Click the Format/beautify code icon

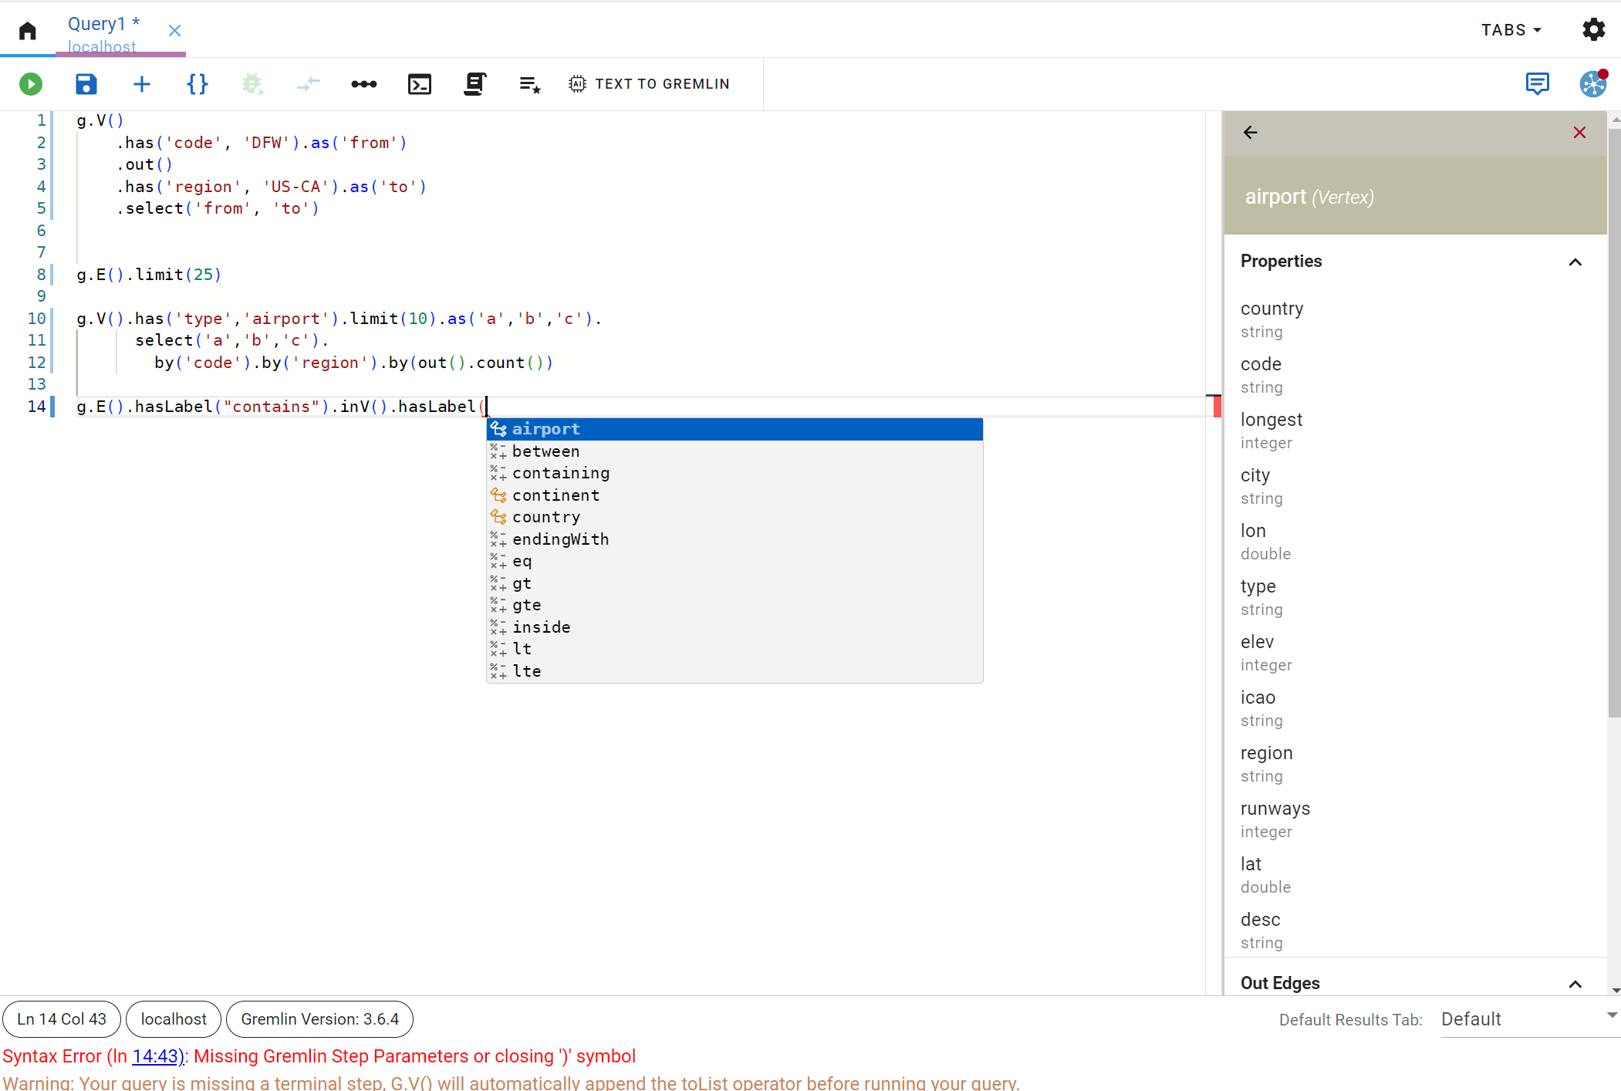tap(198, 84)
